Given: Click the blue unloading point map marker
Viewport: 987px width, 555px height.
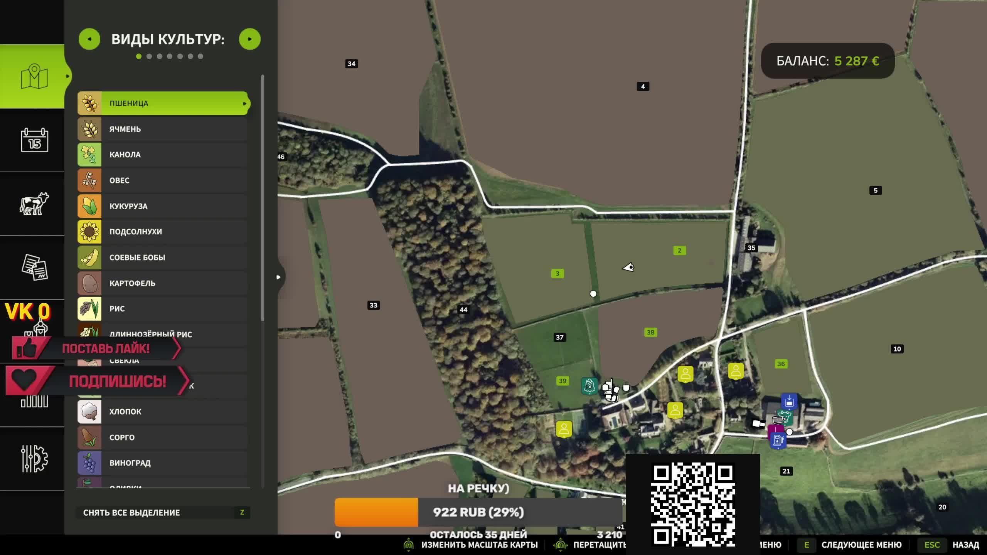Looking at the screenshot, I should (x=789, y=401).
